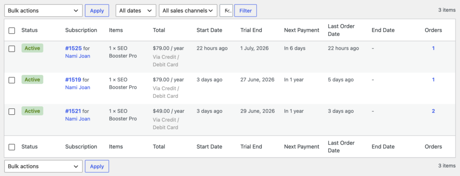Click the Active status badge for #1521

click(x=32, y=111)
